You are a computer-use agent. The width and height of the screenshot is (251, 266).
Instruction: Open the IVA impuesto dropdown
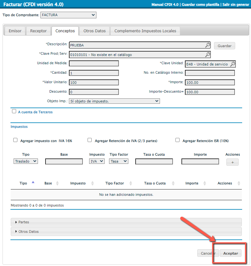[x=97, y=161]
